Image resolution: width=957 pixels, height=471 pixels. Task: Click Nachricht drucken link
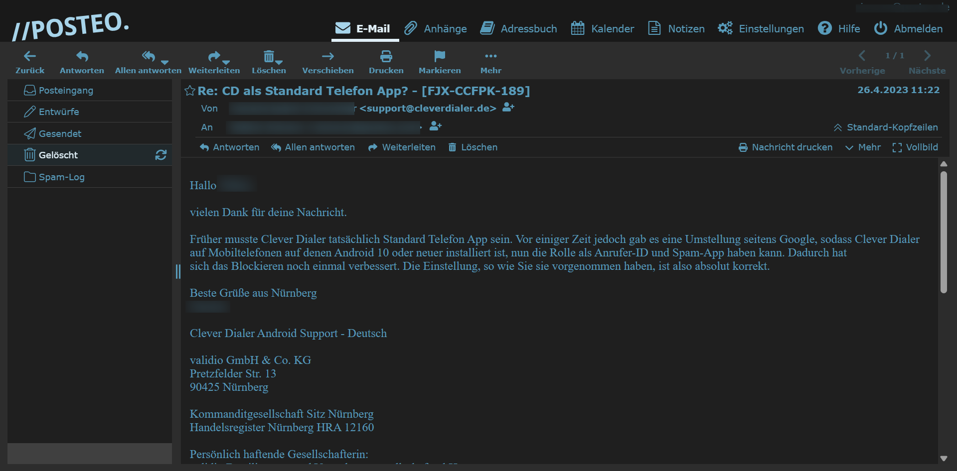tap(786, 147)
